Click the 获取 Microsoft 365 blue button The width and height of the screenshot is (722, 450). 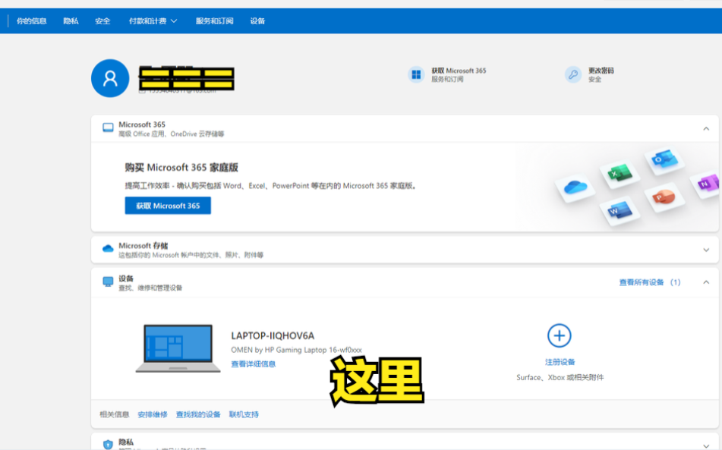coord(168,206)
